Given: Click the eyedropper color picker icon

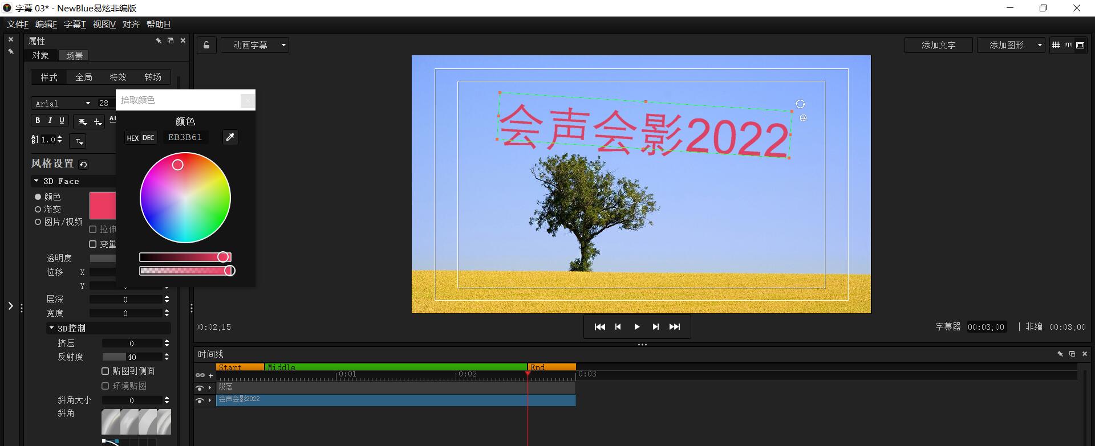Looking at the screenshot, I should pos(230,137).
